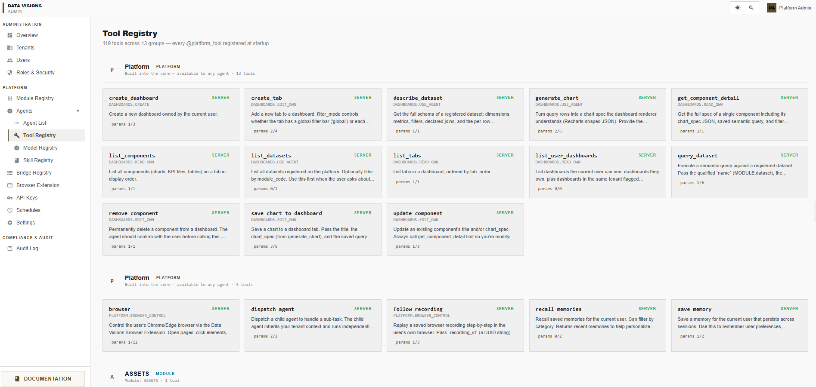The width and height of the screenshot is (816, 387).
Task: Click the ASSETS module group header
Action: point(455,377)
